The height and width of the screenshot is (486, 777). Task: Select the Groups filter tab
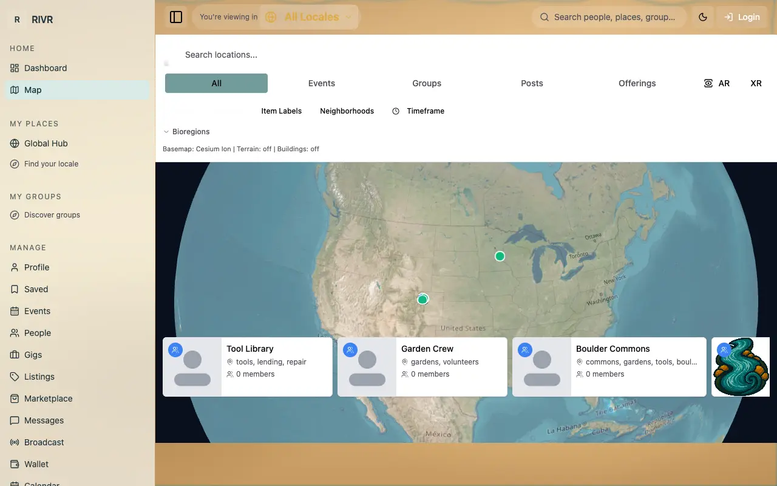click(x=427, y=83)
